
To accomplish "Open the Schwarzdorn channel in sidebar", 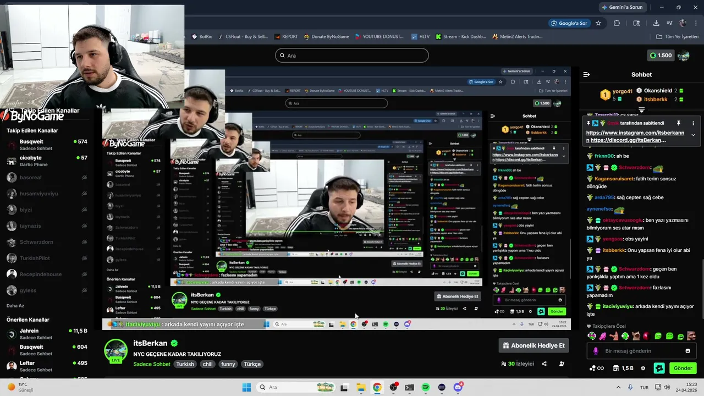I will (47, 242).
